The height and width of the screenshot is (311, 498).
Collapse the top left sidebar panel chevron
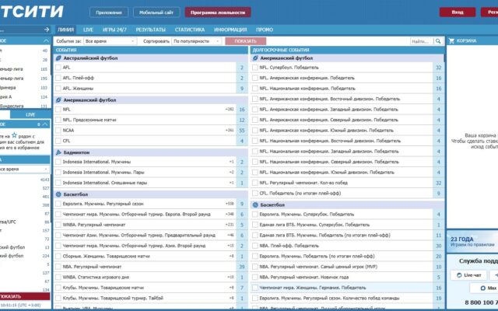pyautogui.click(x=46, y=40)
